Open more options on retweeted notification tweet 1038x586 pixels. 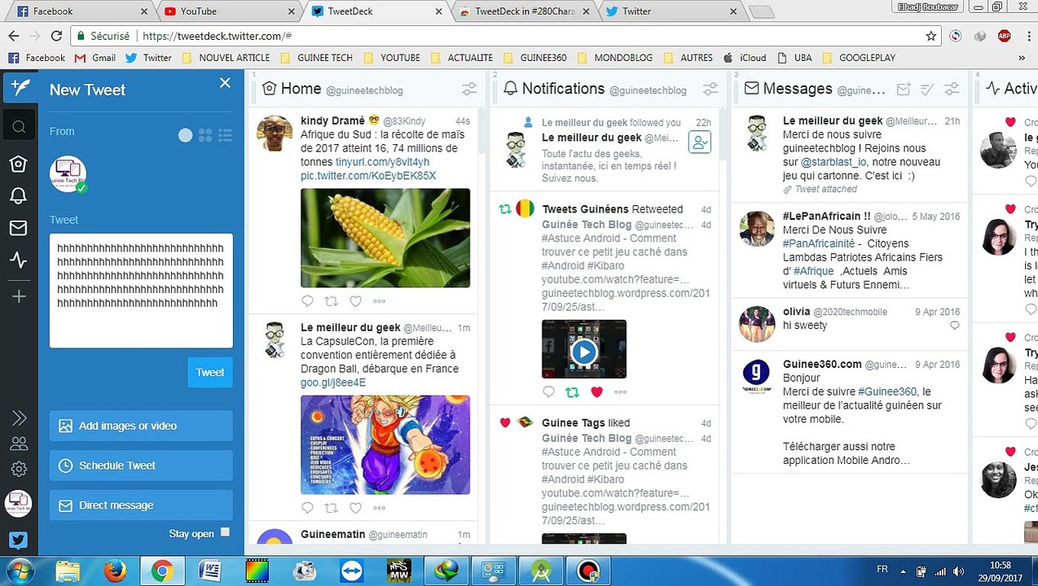point(620,392)
